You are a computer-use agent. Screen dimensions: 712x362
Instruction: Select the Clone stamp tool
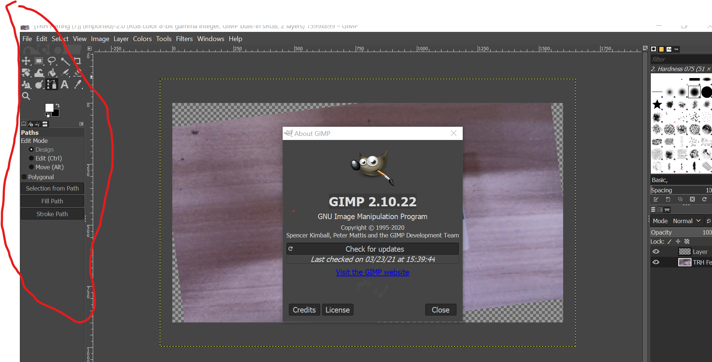(26, 84)
